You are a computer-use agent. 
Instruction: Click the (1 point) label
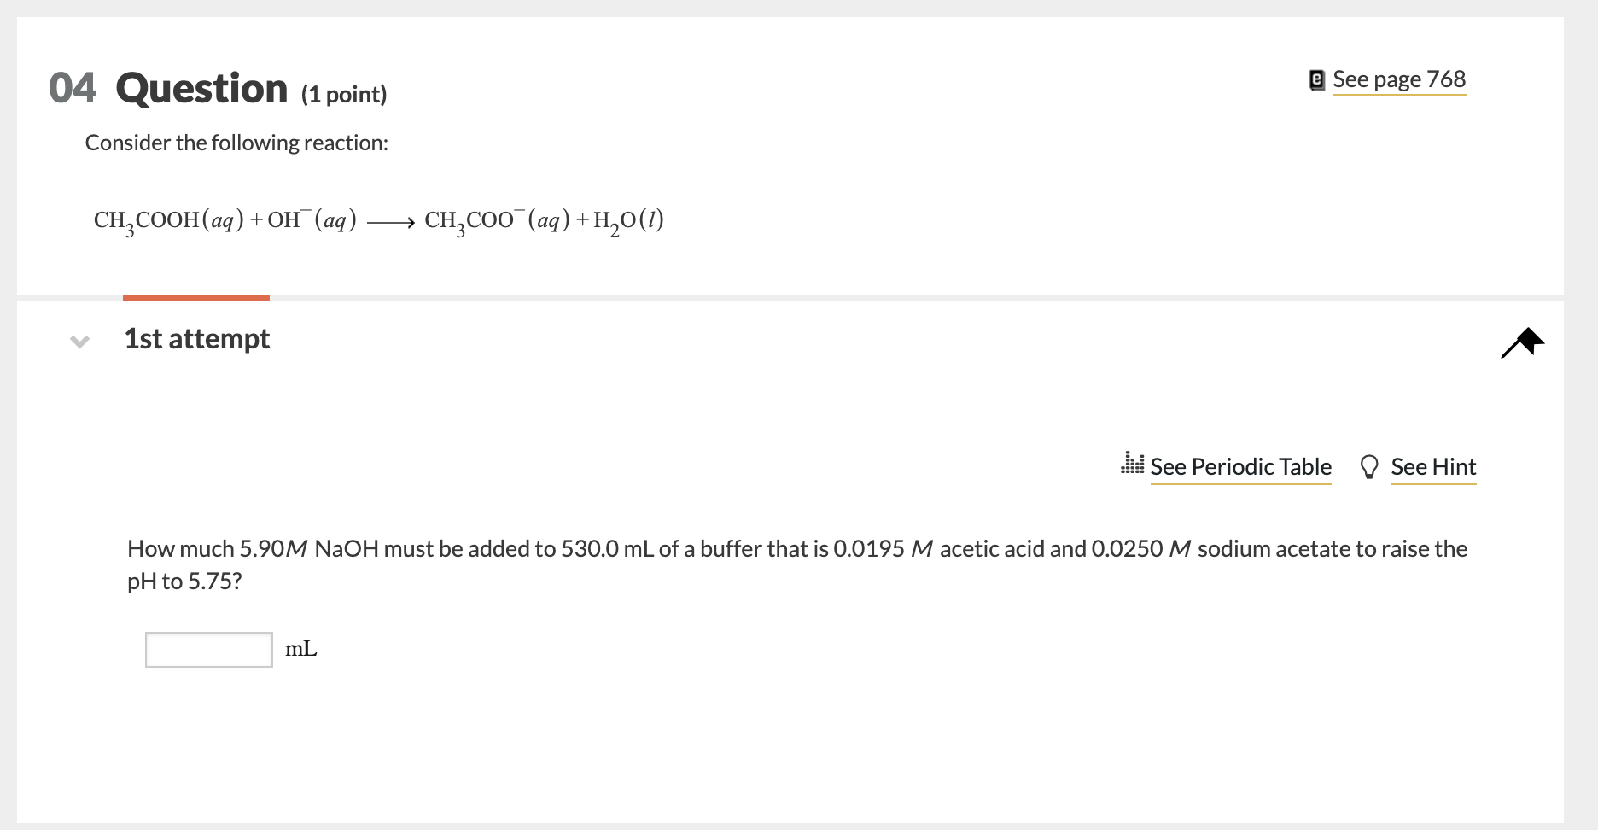[x=343, y=94]
